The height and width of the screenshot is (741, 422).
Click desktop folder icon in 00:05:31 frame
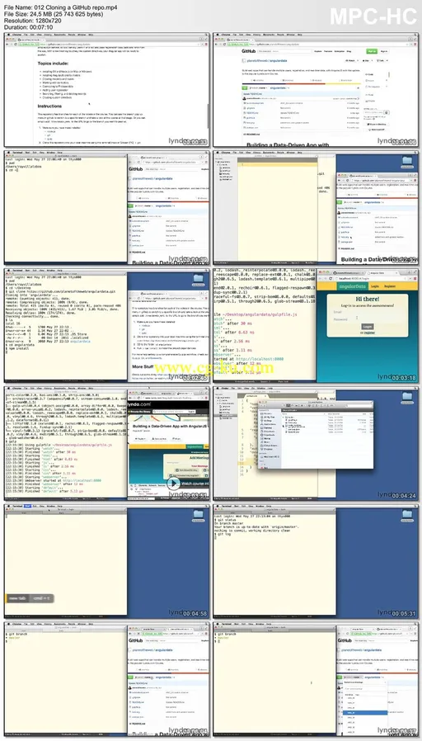(407, 516)
